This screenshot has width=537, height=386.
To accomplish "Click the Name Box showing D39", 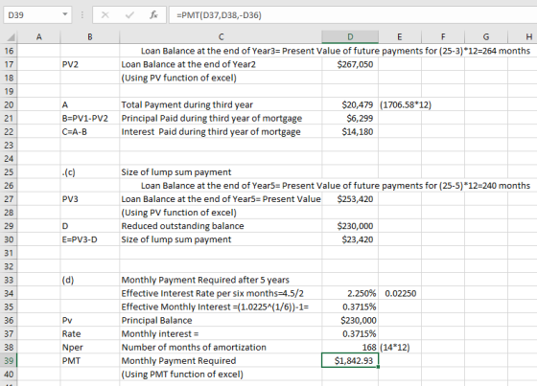I will (37, 15).
